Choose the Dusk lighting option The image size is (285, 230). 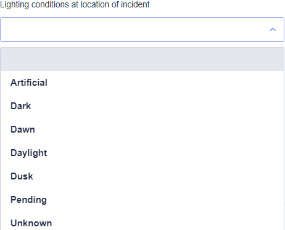[142, 176]
